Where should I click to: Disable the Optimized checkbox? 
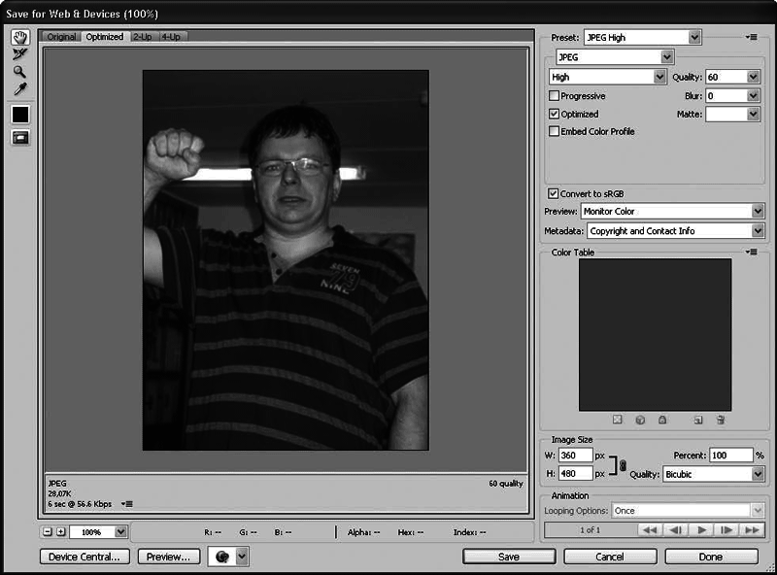[555, 114]
